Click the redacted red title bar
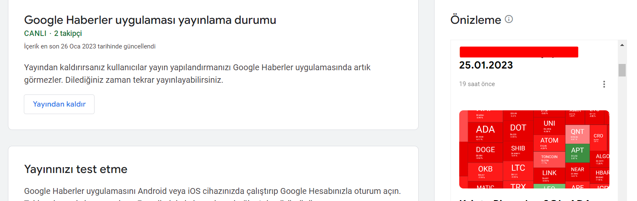Image resolution: width=637 pixels, height=201 pixels. (519, 52)
